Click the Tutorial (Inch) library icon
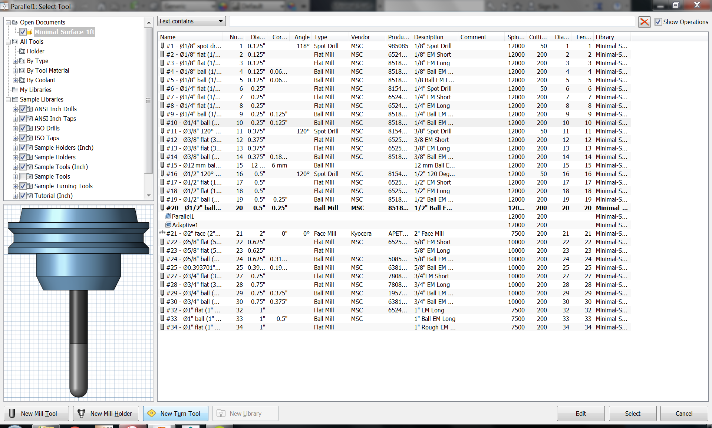This screenshot has width=712, height=428. [30, 196]
